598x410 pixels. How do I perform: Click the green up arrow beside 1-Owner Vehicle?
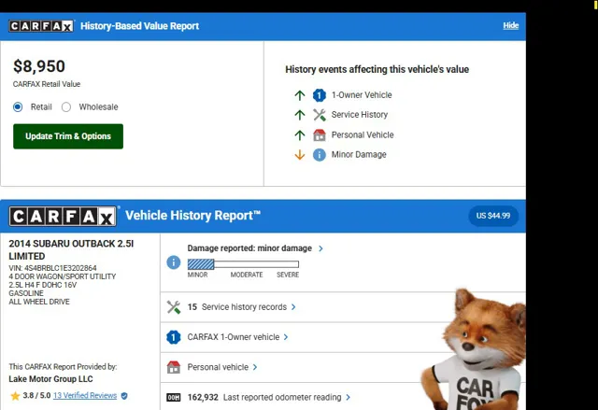coord(300,95)
